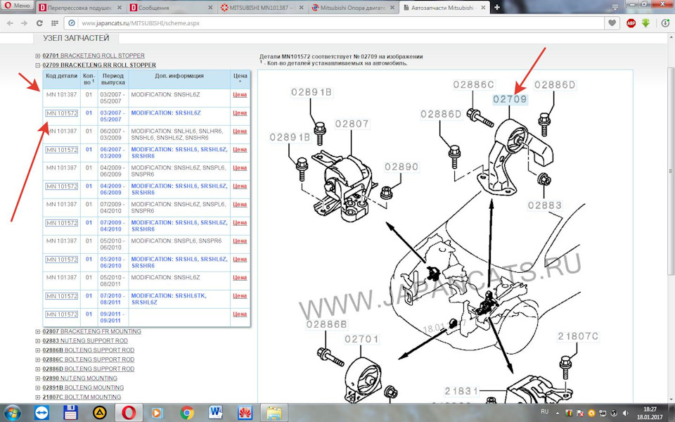The height and width of the screenshot is (422, 675).
Task: Click the green download arrow icon
Action: tap(645, 23)
